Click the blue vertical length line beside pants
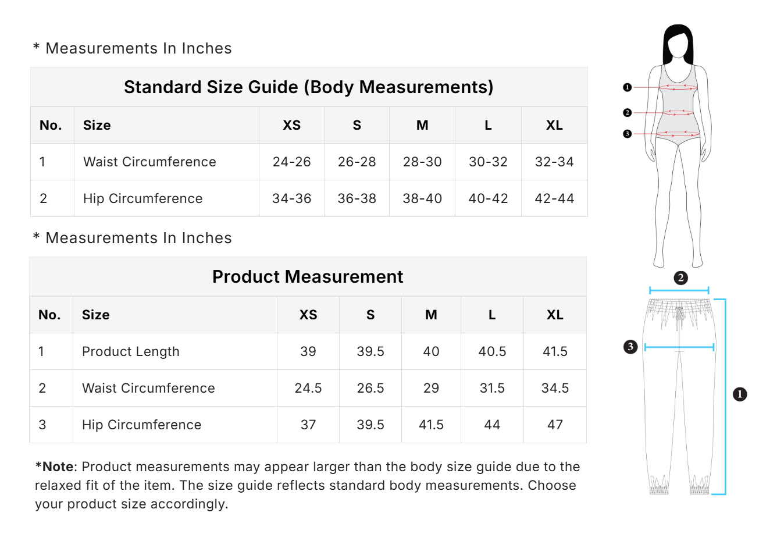Image resolution: width=777 pixels, height=534 pixels. tap(725, 396)
